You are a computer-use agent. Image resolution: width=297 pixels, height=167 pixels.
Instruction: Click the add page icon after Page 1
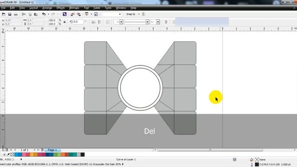tap(42, 150)
